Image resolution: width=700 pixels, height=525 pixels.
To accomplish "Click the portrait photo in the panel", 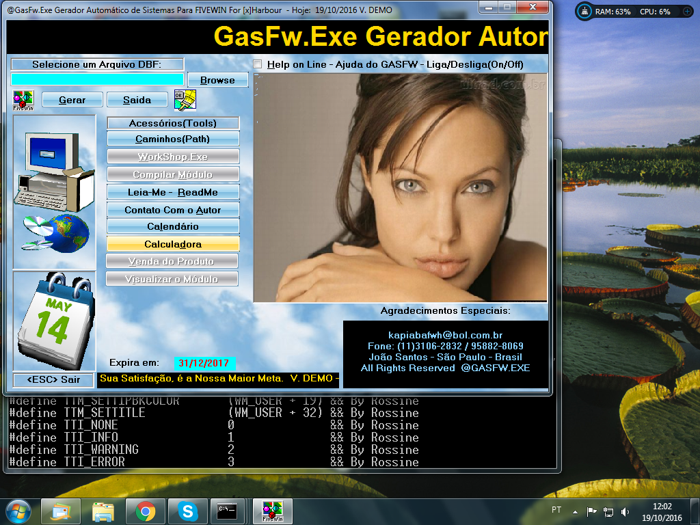I will click(401, 187).
